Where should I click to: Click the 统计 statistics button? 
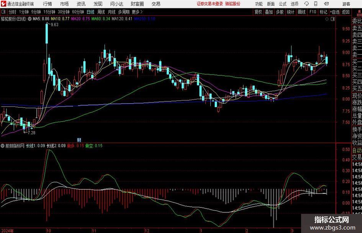pyautogui.click(x=290, y=12)
